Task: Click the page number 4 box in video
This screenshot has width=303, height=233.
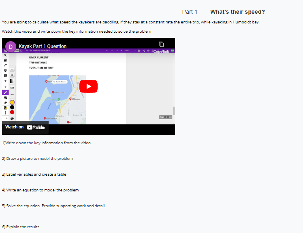Action: (166, 117)
